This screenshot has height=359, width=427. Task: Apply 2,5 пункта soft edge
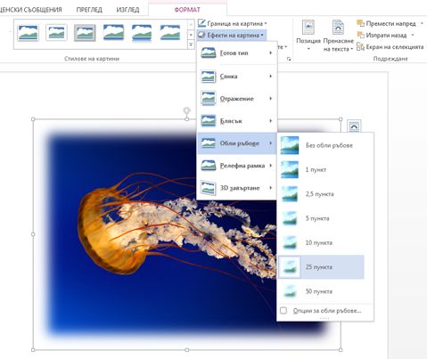coord(321,194)
